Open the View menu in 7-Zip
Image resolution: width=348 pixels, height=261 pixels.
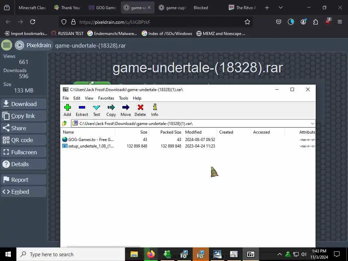coord(89,98)
